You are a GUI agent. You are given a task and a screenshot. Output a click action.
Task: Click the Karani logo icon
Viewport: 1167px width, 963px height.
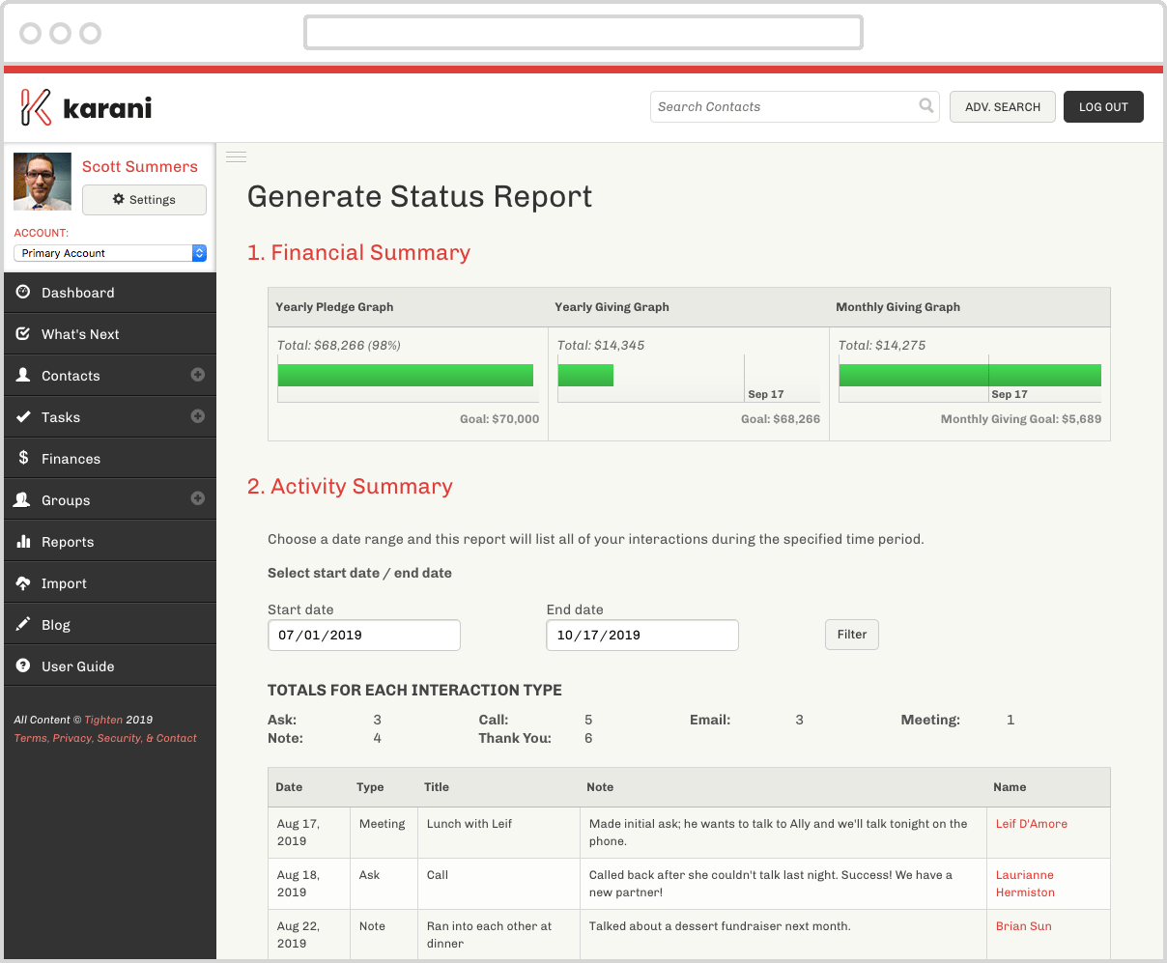36,107
